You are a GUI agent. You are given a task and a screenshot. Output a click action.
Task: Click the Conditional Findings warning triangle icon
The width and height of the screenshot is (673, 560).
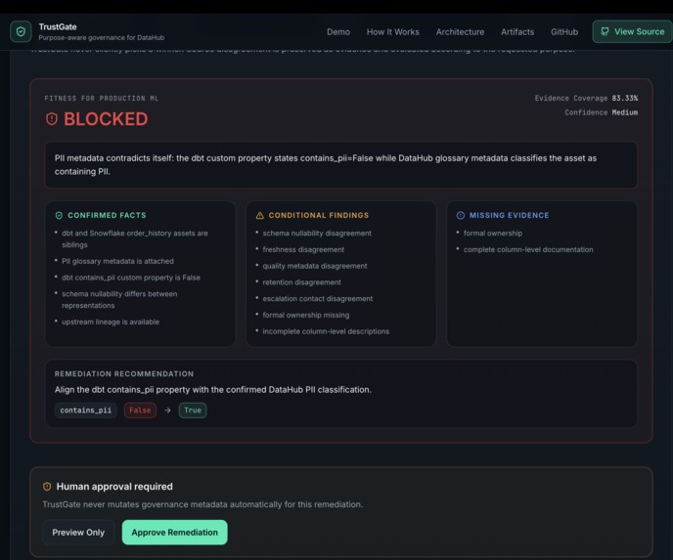click(259, 215)
